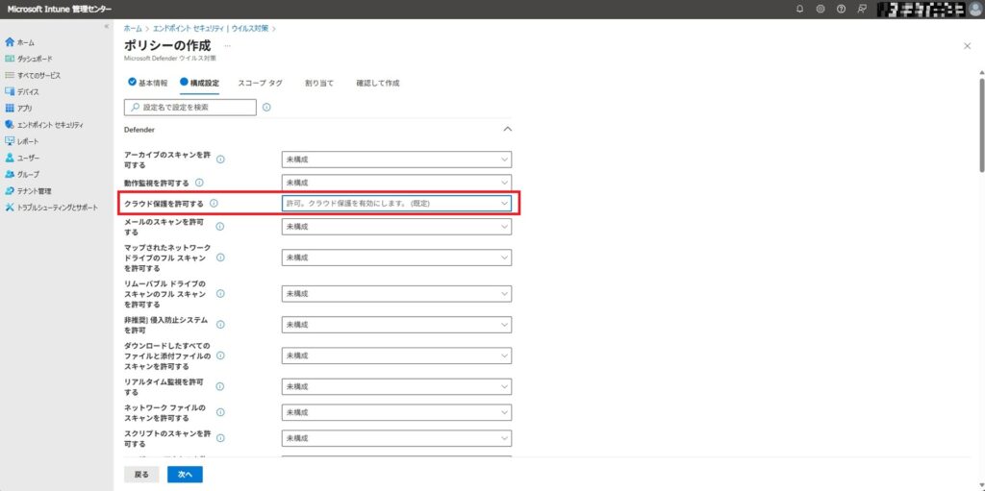
Task: Open the クラウド保護を許可する dropdown
Action: pos(395,204)
